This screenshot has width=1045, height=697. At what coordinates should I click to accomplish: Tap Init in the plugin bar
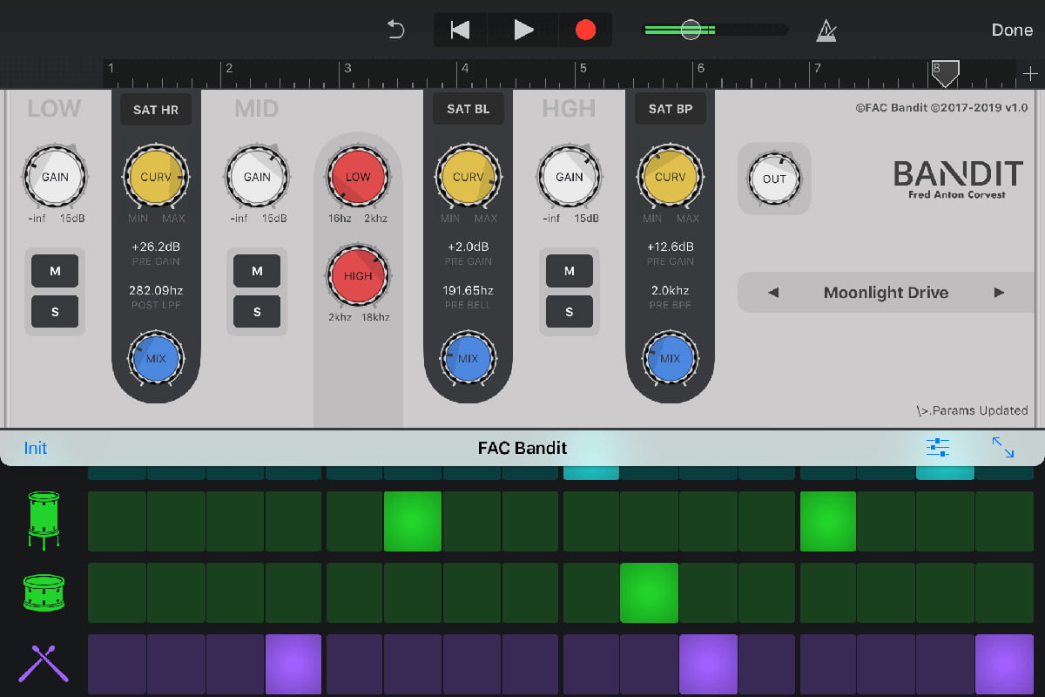tap(36, 448)
